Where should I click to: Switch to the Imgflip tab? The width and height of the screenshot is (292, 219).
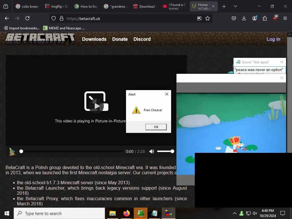tap(57, 6)
